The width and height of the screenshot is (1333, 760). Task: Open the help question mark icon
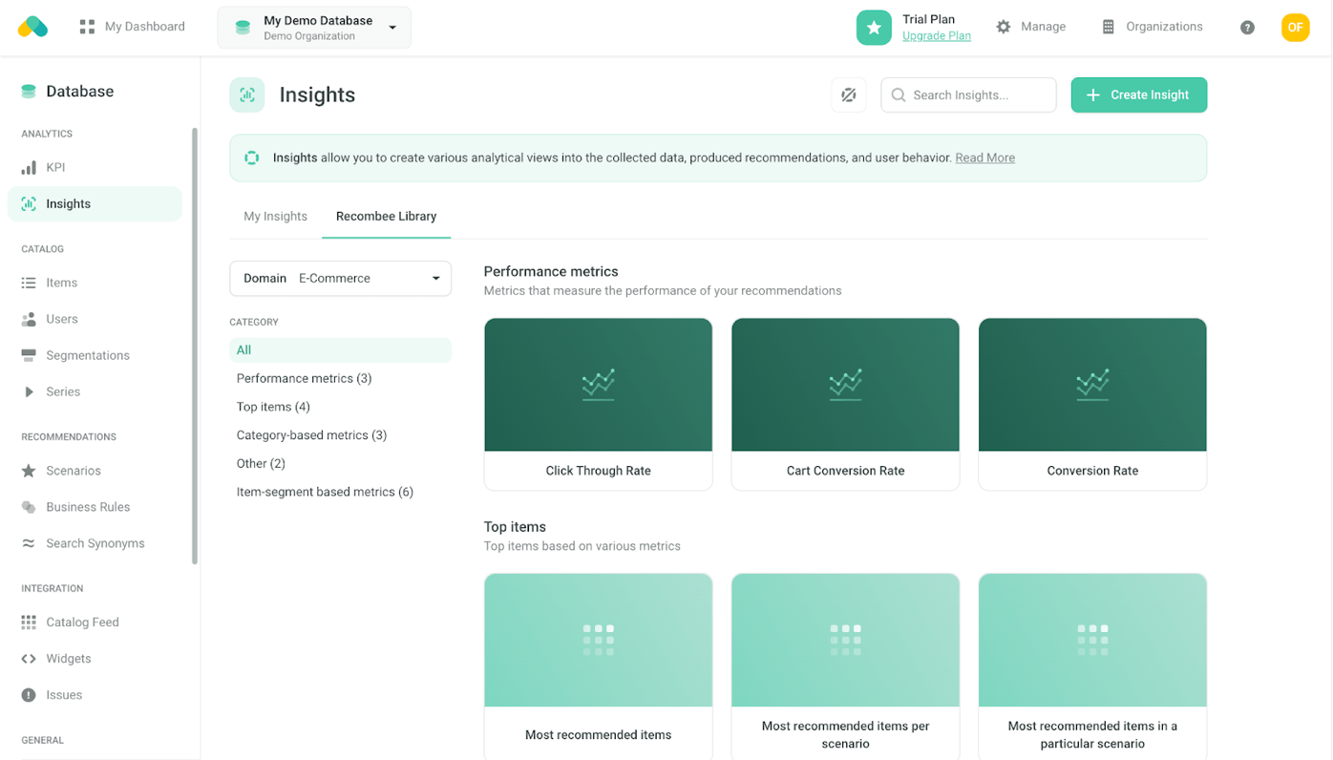point(1247,28)
